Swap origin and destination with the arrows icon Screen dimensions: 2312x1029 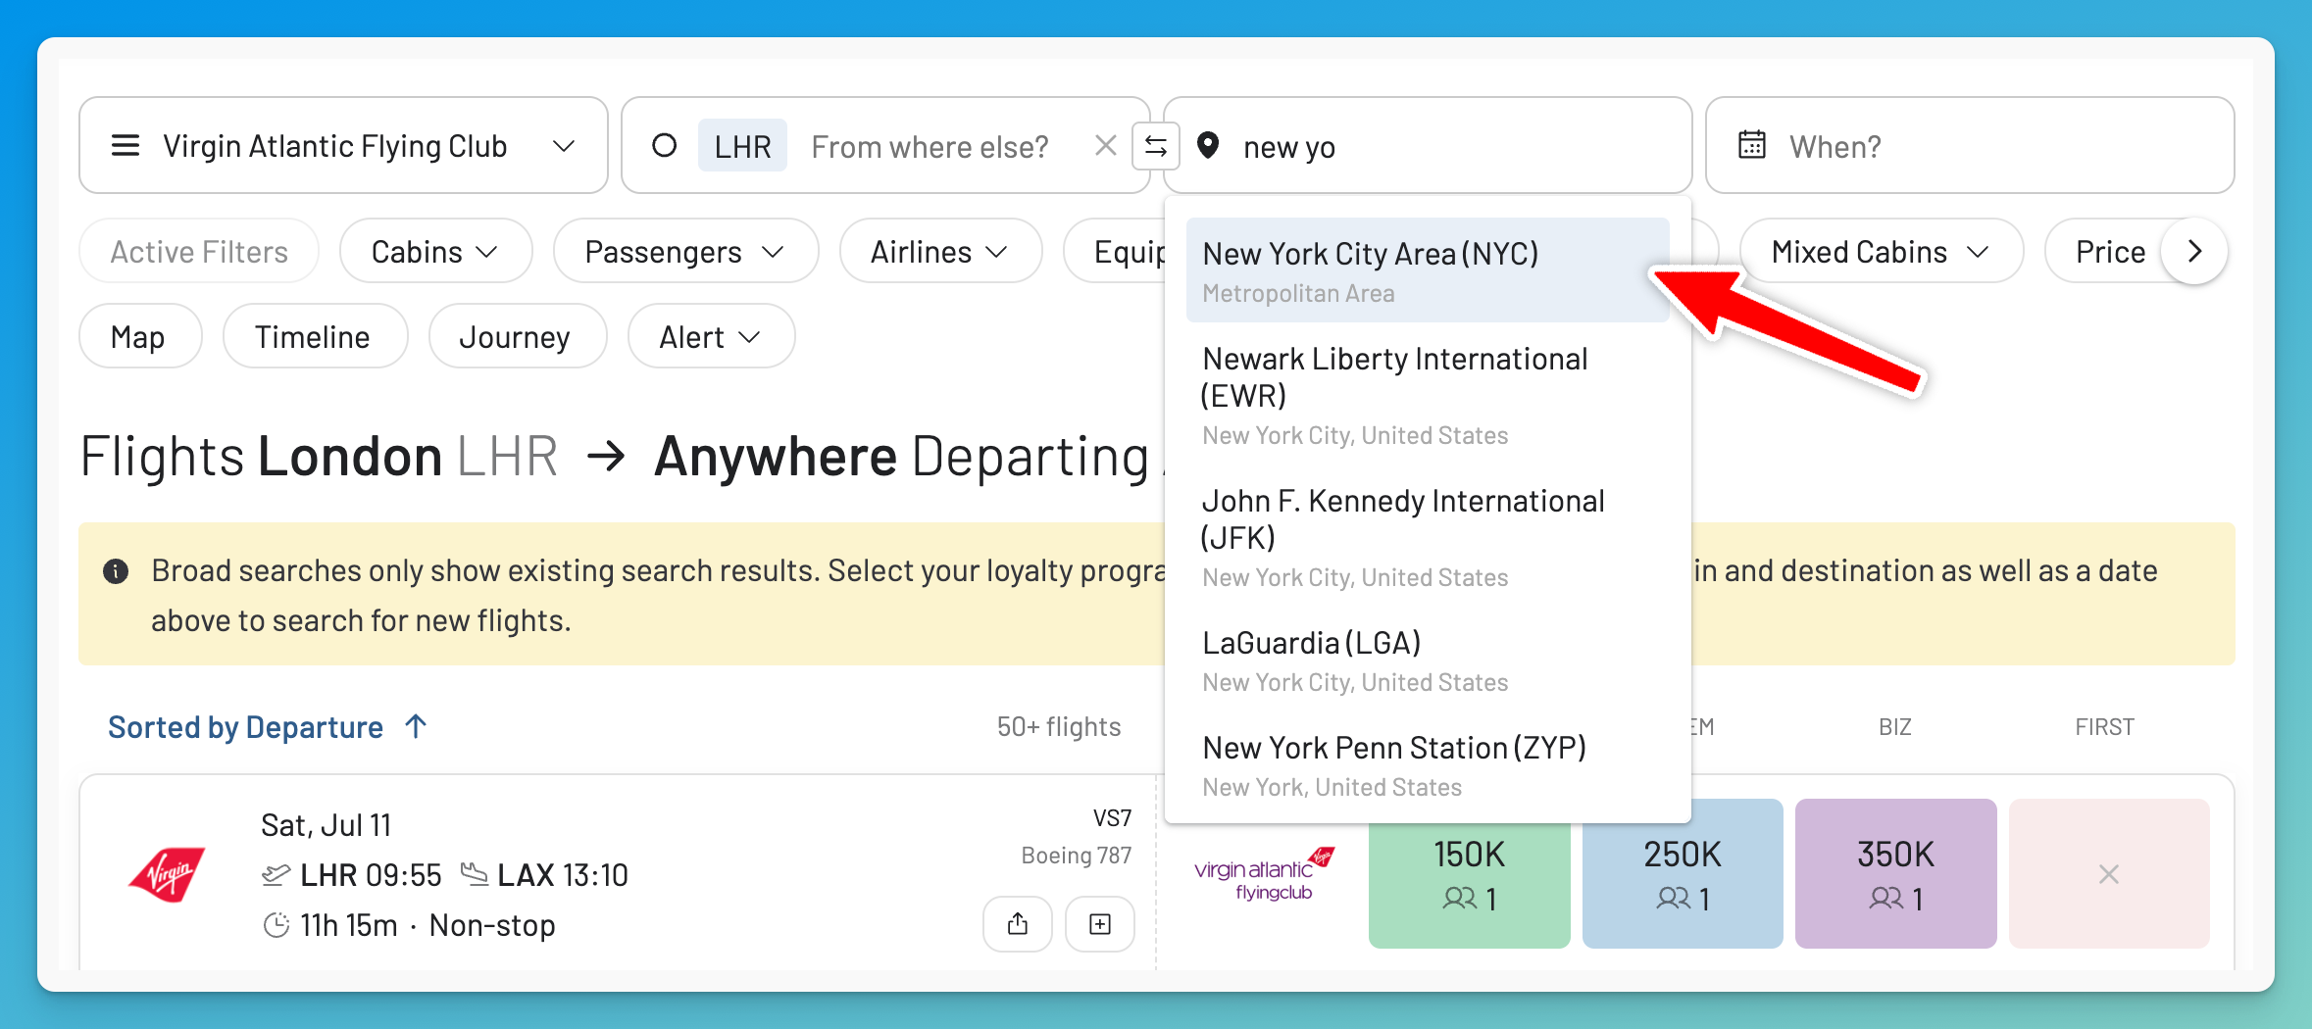(1156, 146)
